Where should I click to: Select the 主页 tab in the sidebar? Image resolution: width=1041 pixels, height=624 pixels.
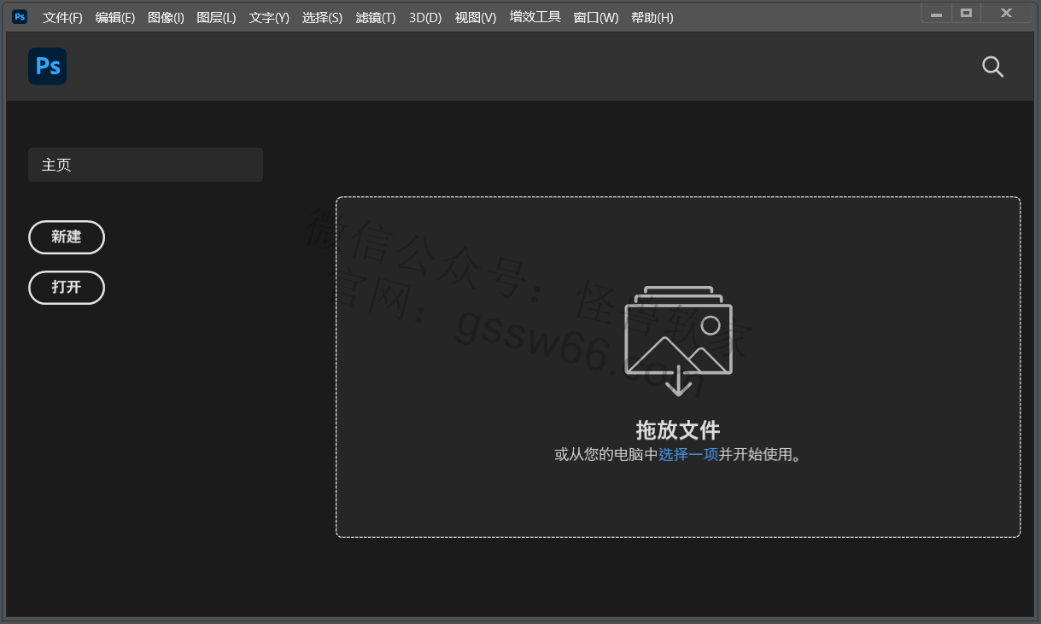(145, 165)
